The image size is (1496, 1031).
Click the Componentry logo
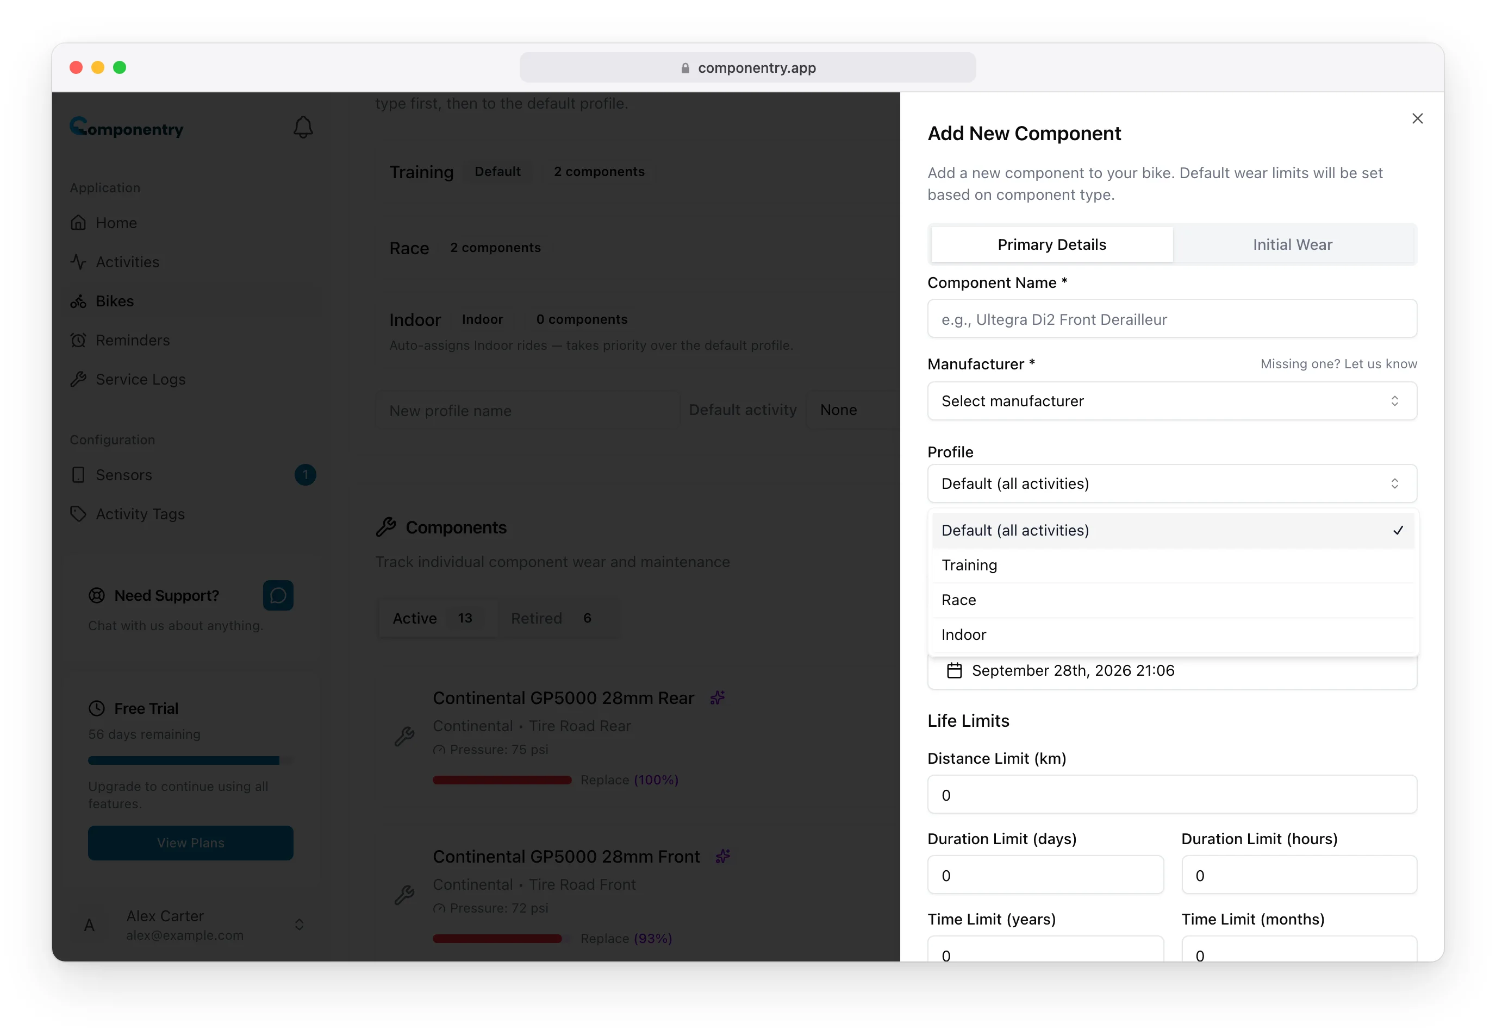pos(127,128)
